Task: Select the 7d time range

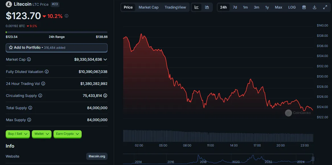Action: (x=235, y=7)
